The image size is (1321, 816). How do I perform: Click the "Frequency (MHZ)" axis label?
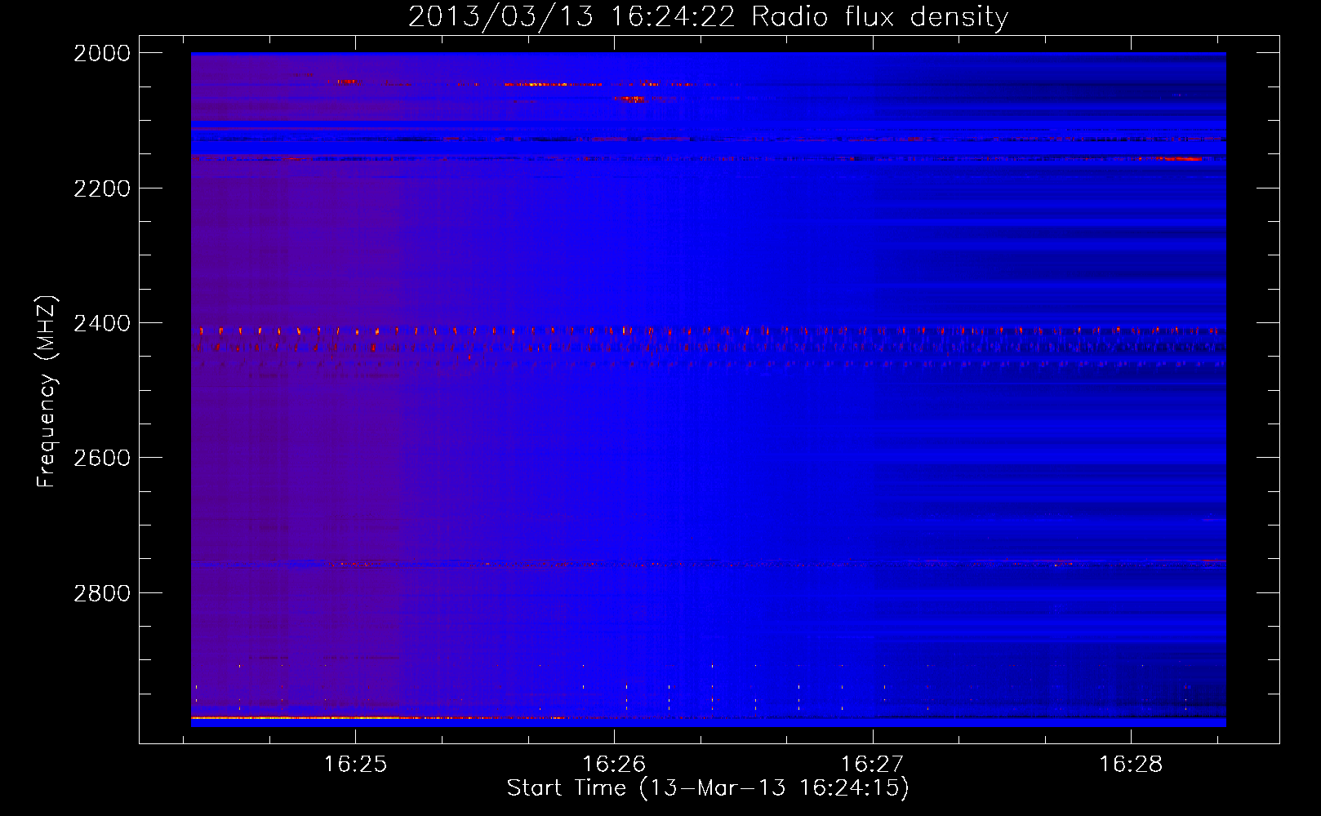(47, 392)
